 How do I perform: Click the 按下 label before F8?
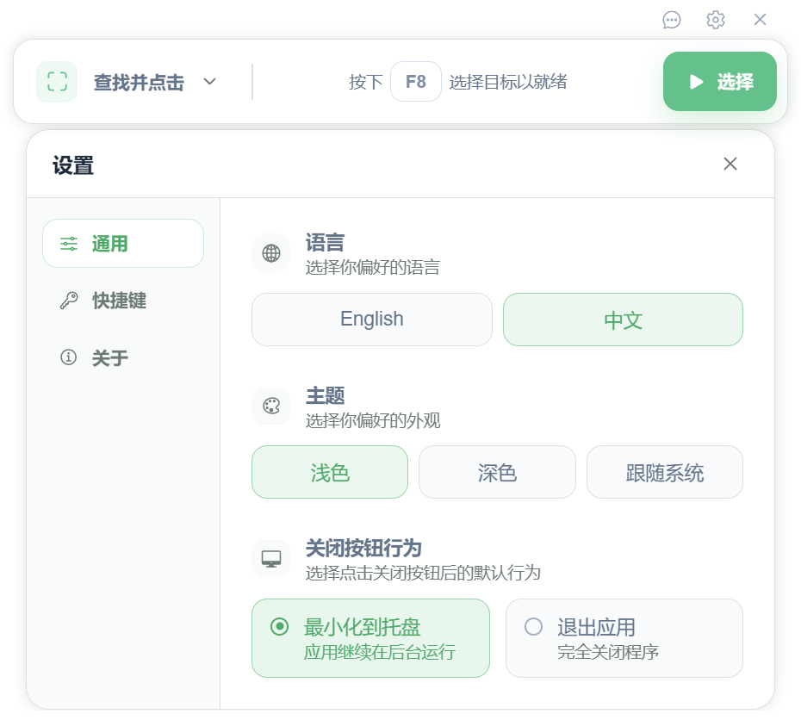click(366, 82)
